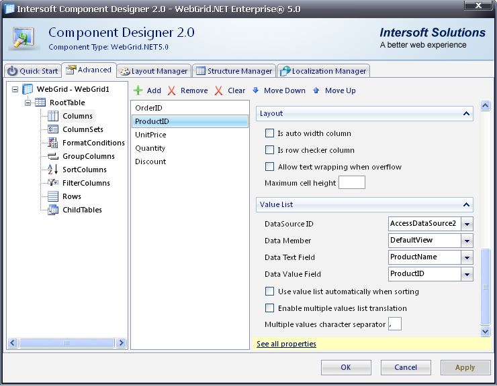
Task: Click the SortColumns A-Z icon
Action: (x=52, y=170)
